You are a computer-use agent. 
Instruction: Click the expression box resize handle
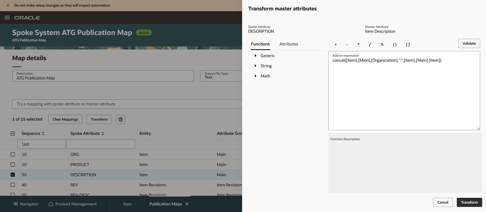(478, 128)
